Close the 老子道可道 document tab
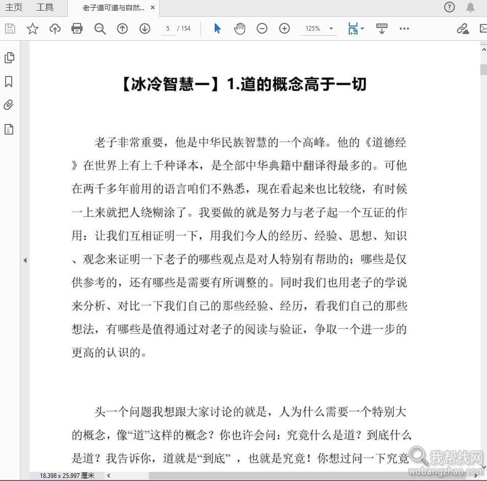 pos(152,8)
